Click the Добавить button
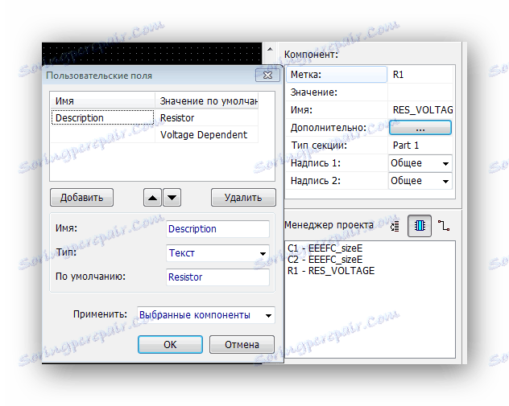 [x=82, y=198]
